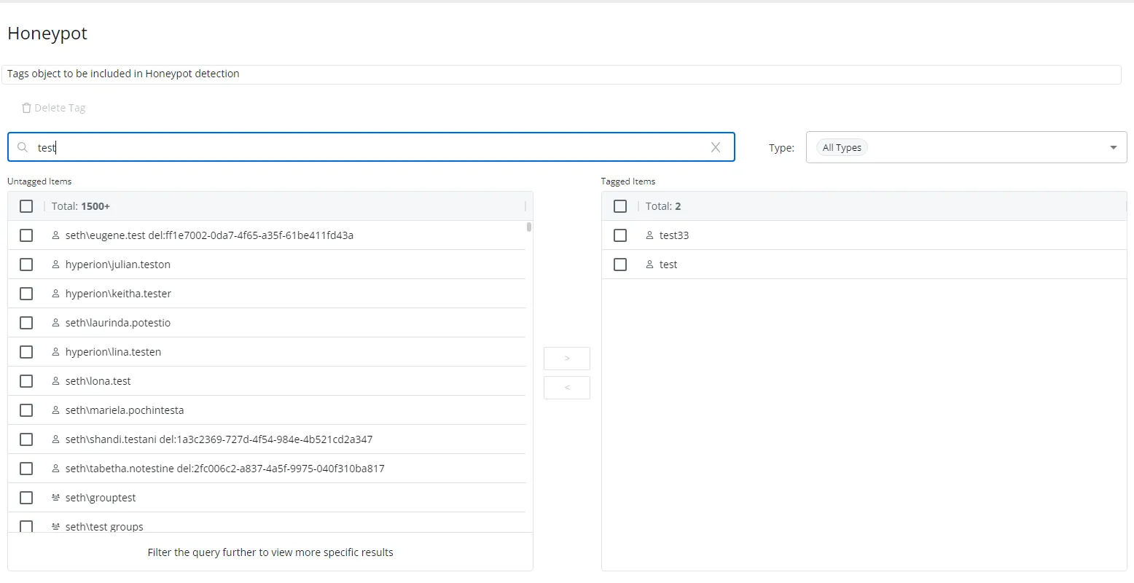Select all tagged items checkbox
1134x583 pixels.
[620, 206]
